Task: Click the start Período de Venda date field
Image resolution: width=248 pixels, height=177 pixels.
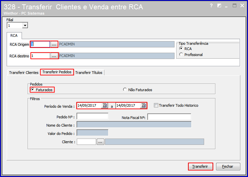Action: 89,105
